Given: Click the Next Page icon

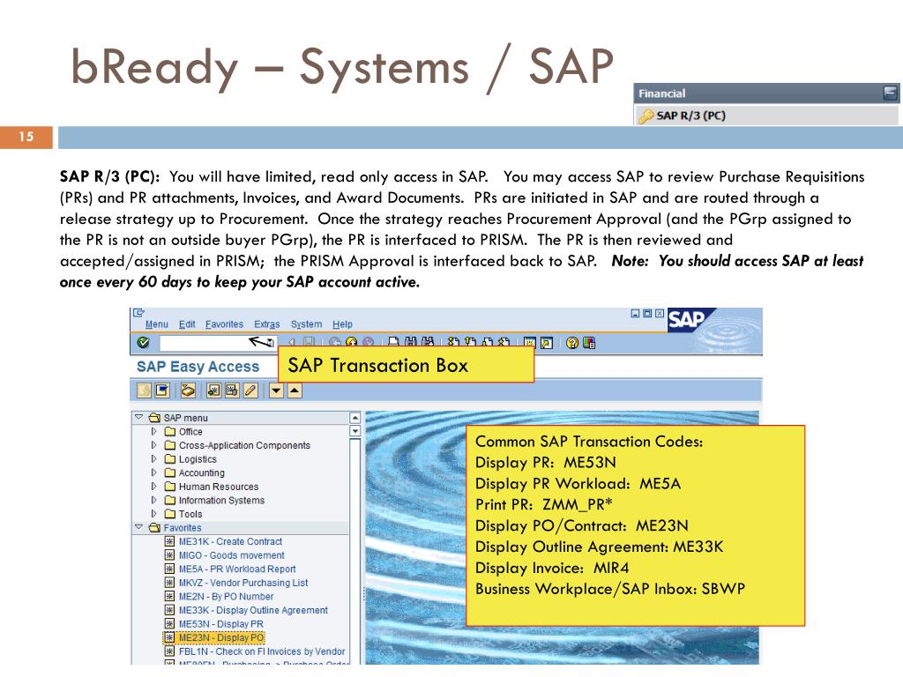Looking at the screenshot, I should click(x=487, y=343).
